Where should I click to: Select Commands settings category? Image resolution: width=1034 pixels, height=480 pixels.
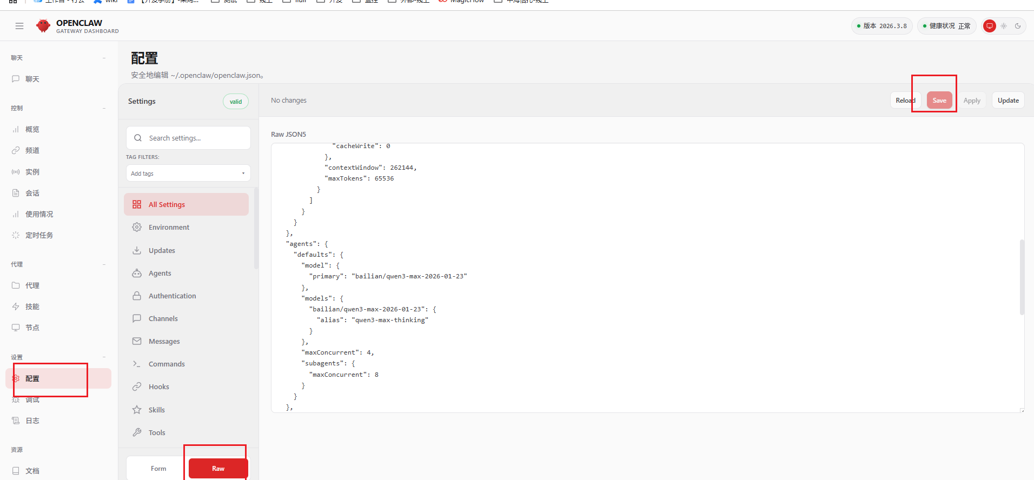click(186, 364)
